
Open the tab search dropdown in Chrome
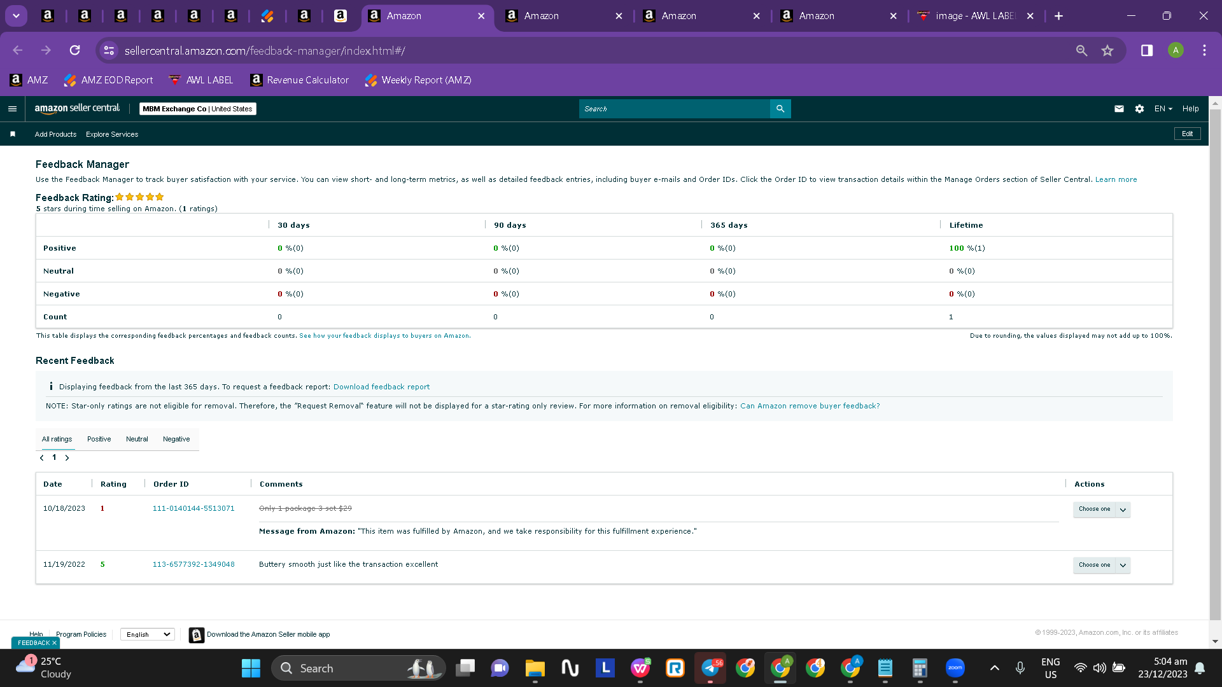pos(16,16)
